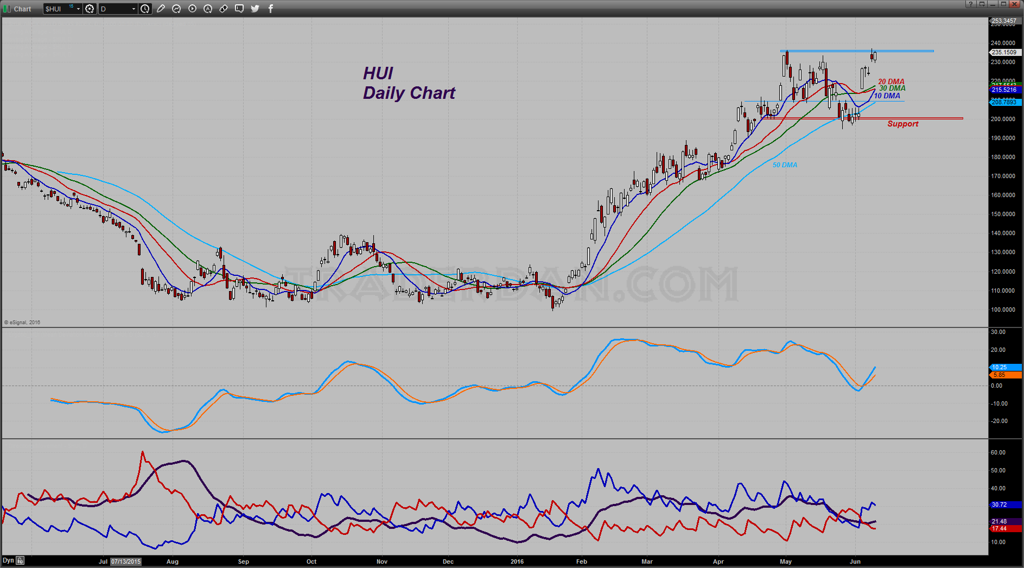
Task: Open the window options menu button
Action: [x=981, y=4]
